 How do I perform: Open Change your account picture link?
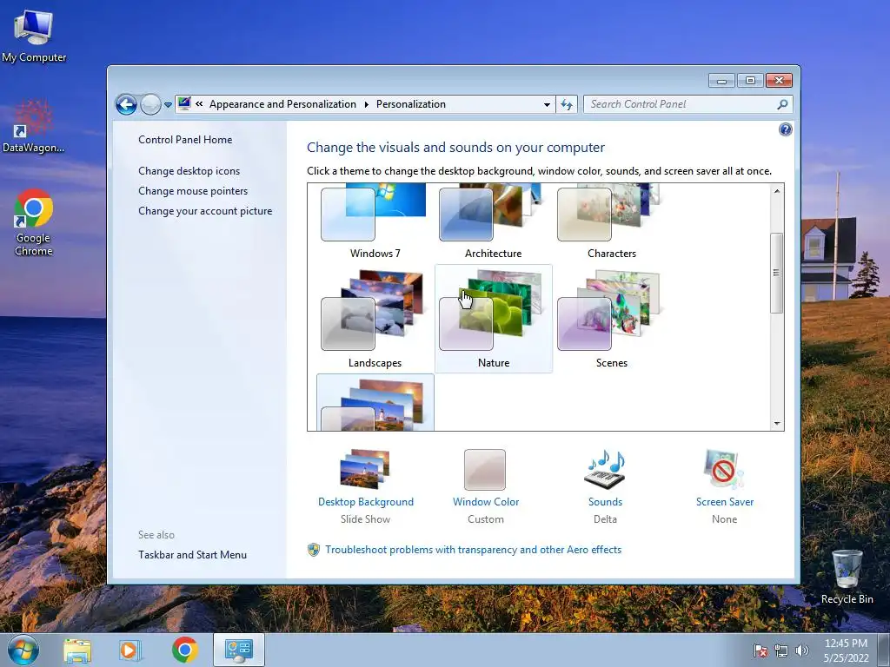pyautogui.click(x=205, y=211)
